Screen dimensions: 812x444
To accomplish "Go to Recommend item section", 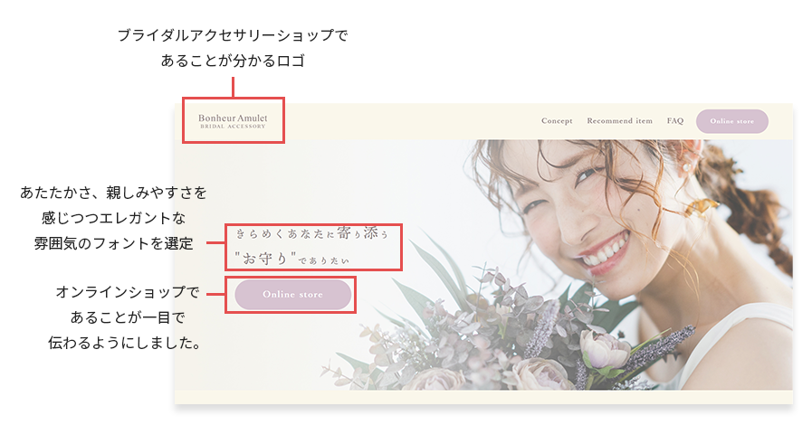I will coord(619,120).
